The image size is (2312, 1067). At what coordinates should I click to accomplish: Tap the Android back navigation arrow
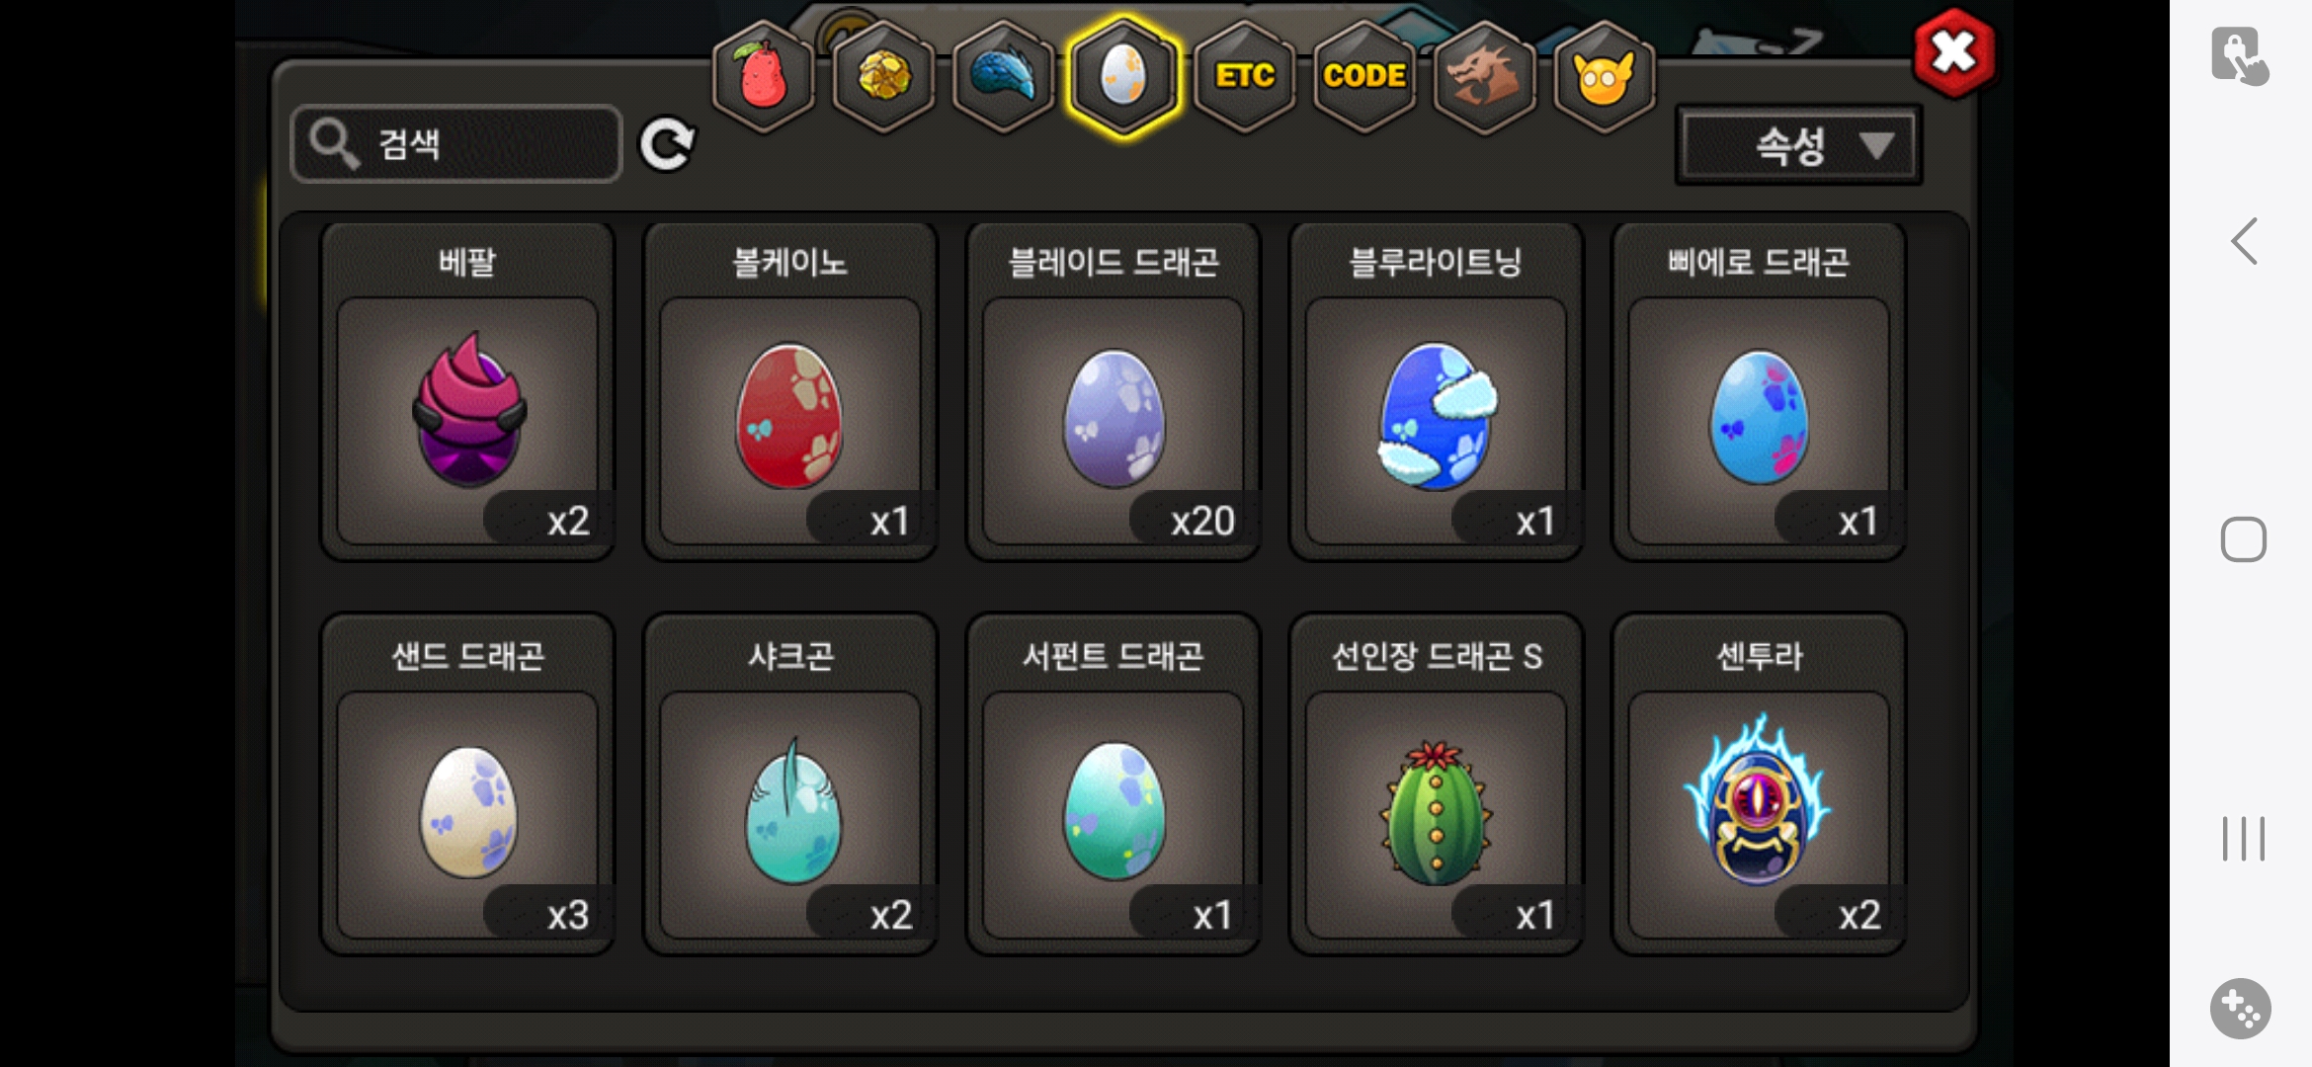click(x=2244, y=241)
